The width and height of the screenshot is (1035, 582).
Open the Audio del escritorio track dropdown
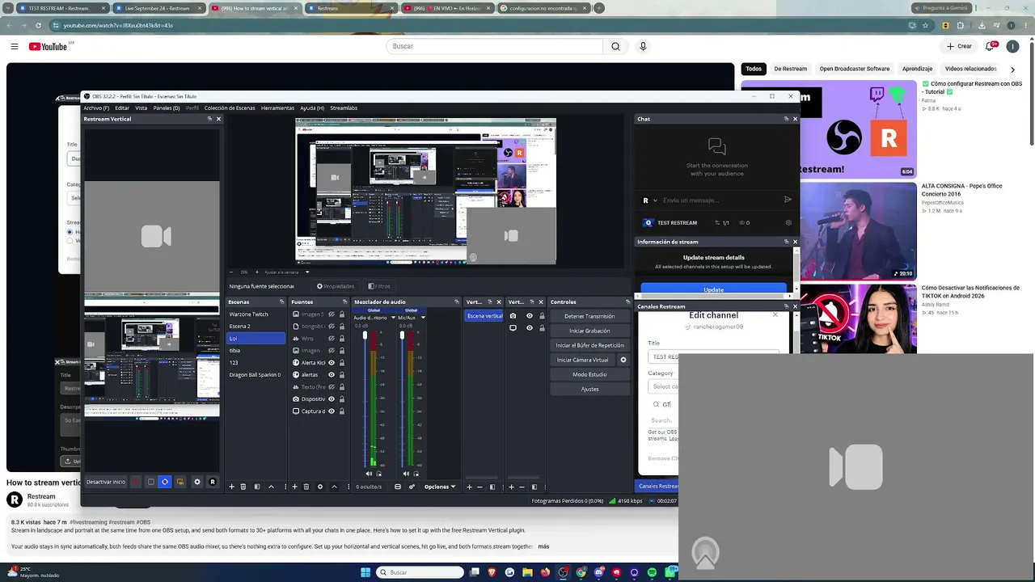click(x=393, y=318)
